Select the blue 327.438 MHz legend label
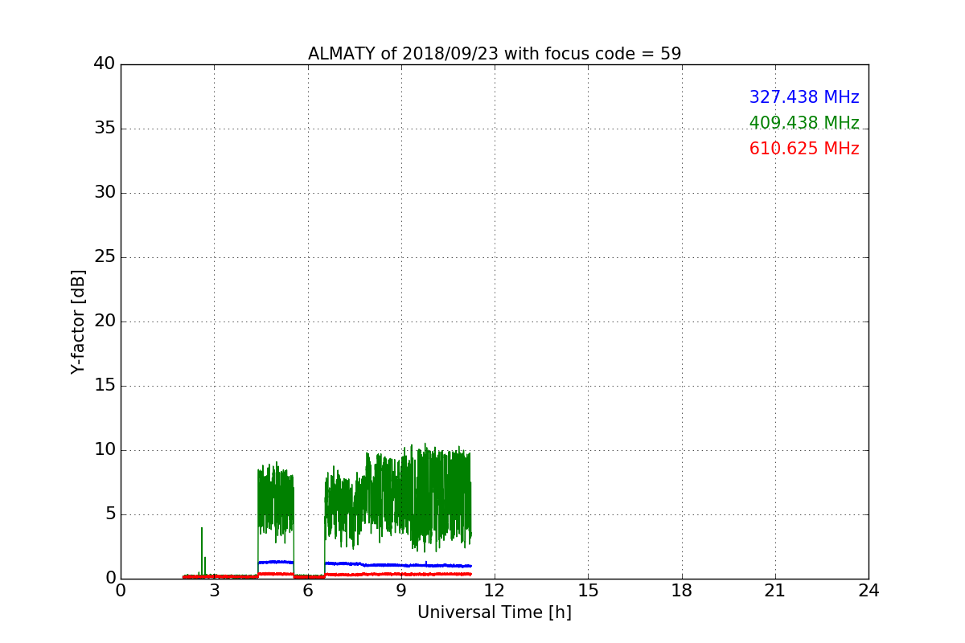Image resolution: width=965 pixels, height=643 pixels. 804,97
